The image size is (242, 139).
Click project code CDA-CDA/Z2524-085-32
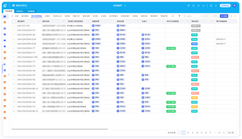pos(27,111)
